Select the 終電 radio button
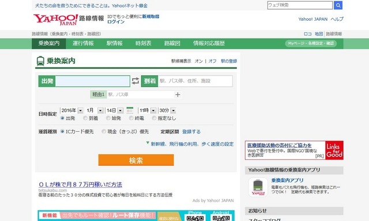This screenshot has width=369, height=221. click(131, 118)
